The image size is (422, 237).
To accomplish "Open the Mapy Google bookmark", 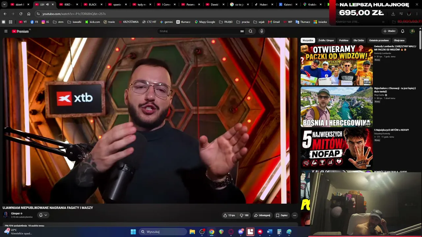I will click(205, 22).
